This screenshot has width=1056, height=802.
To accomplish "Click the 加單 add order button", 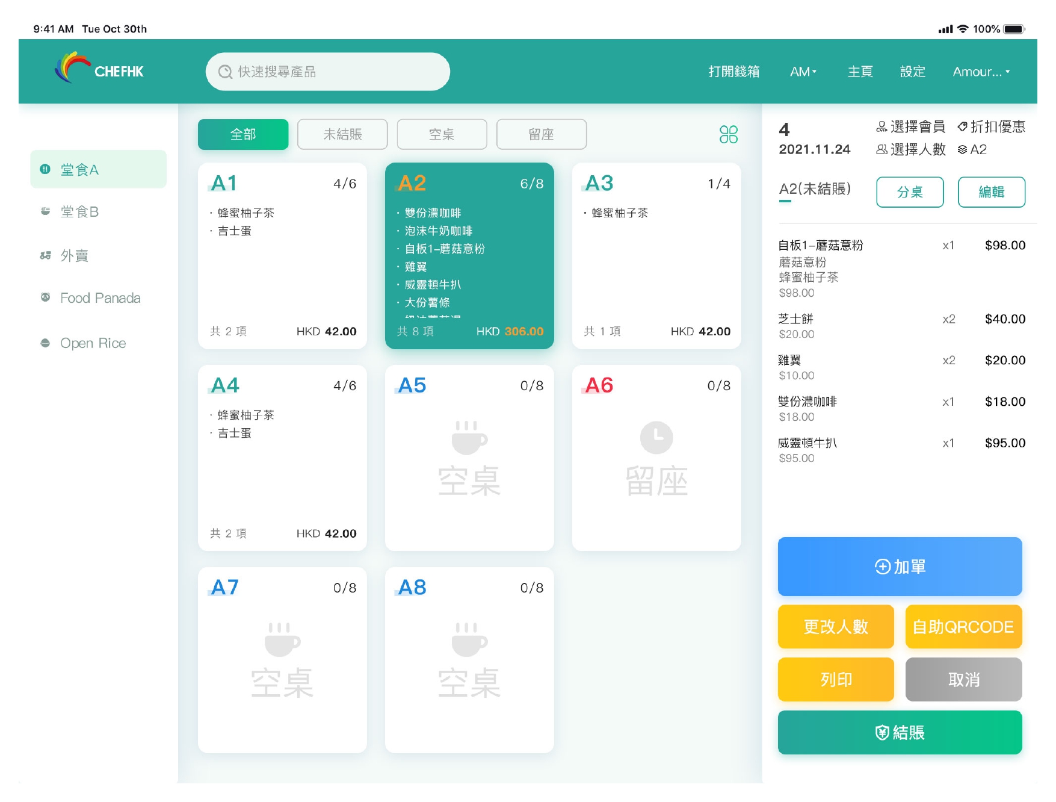I will click(900, 567).
